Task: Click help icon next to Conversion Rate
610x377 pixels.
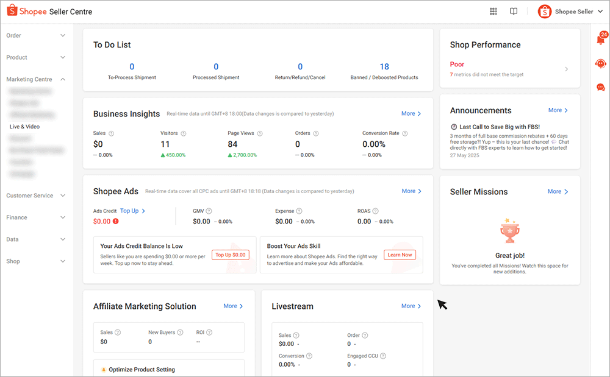Action: 405,133
